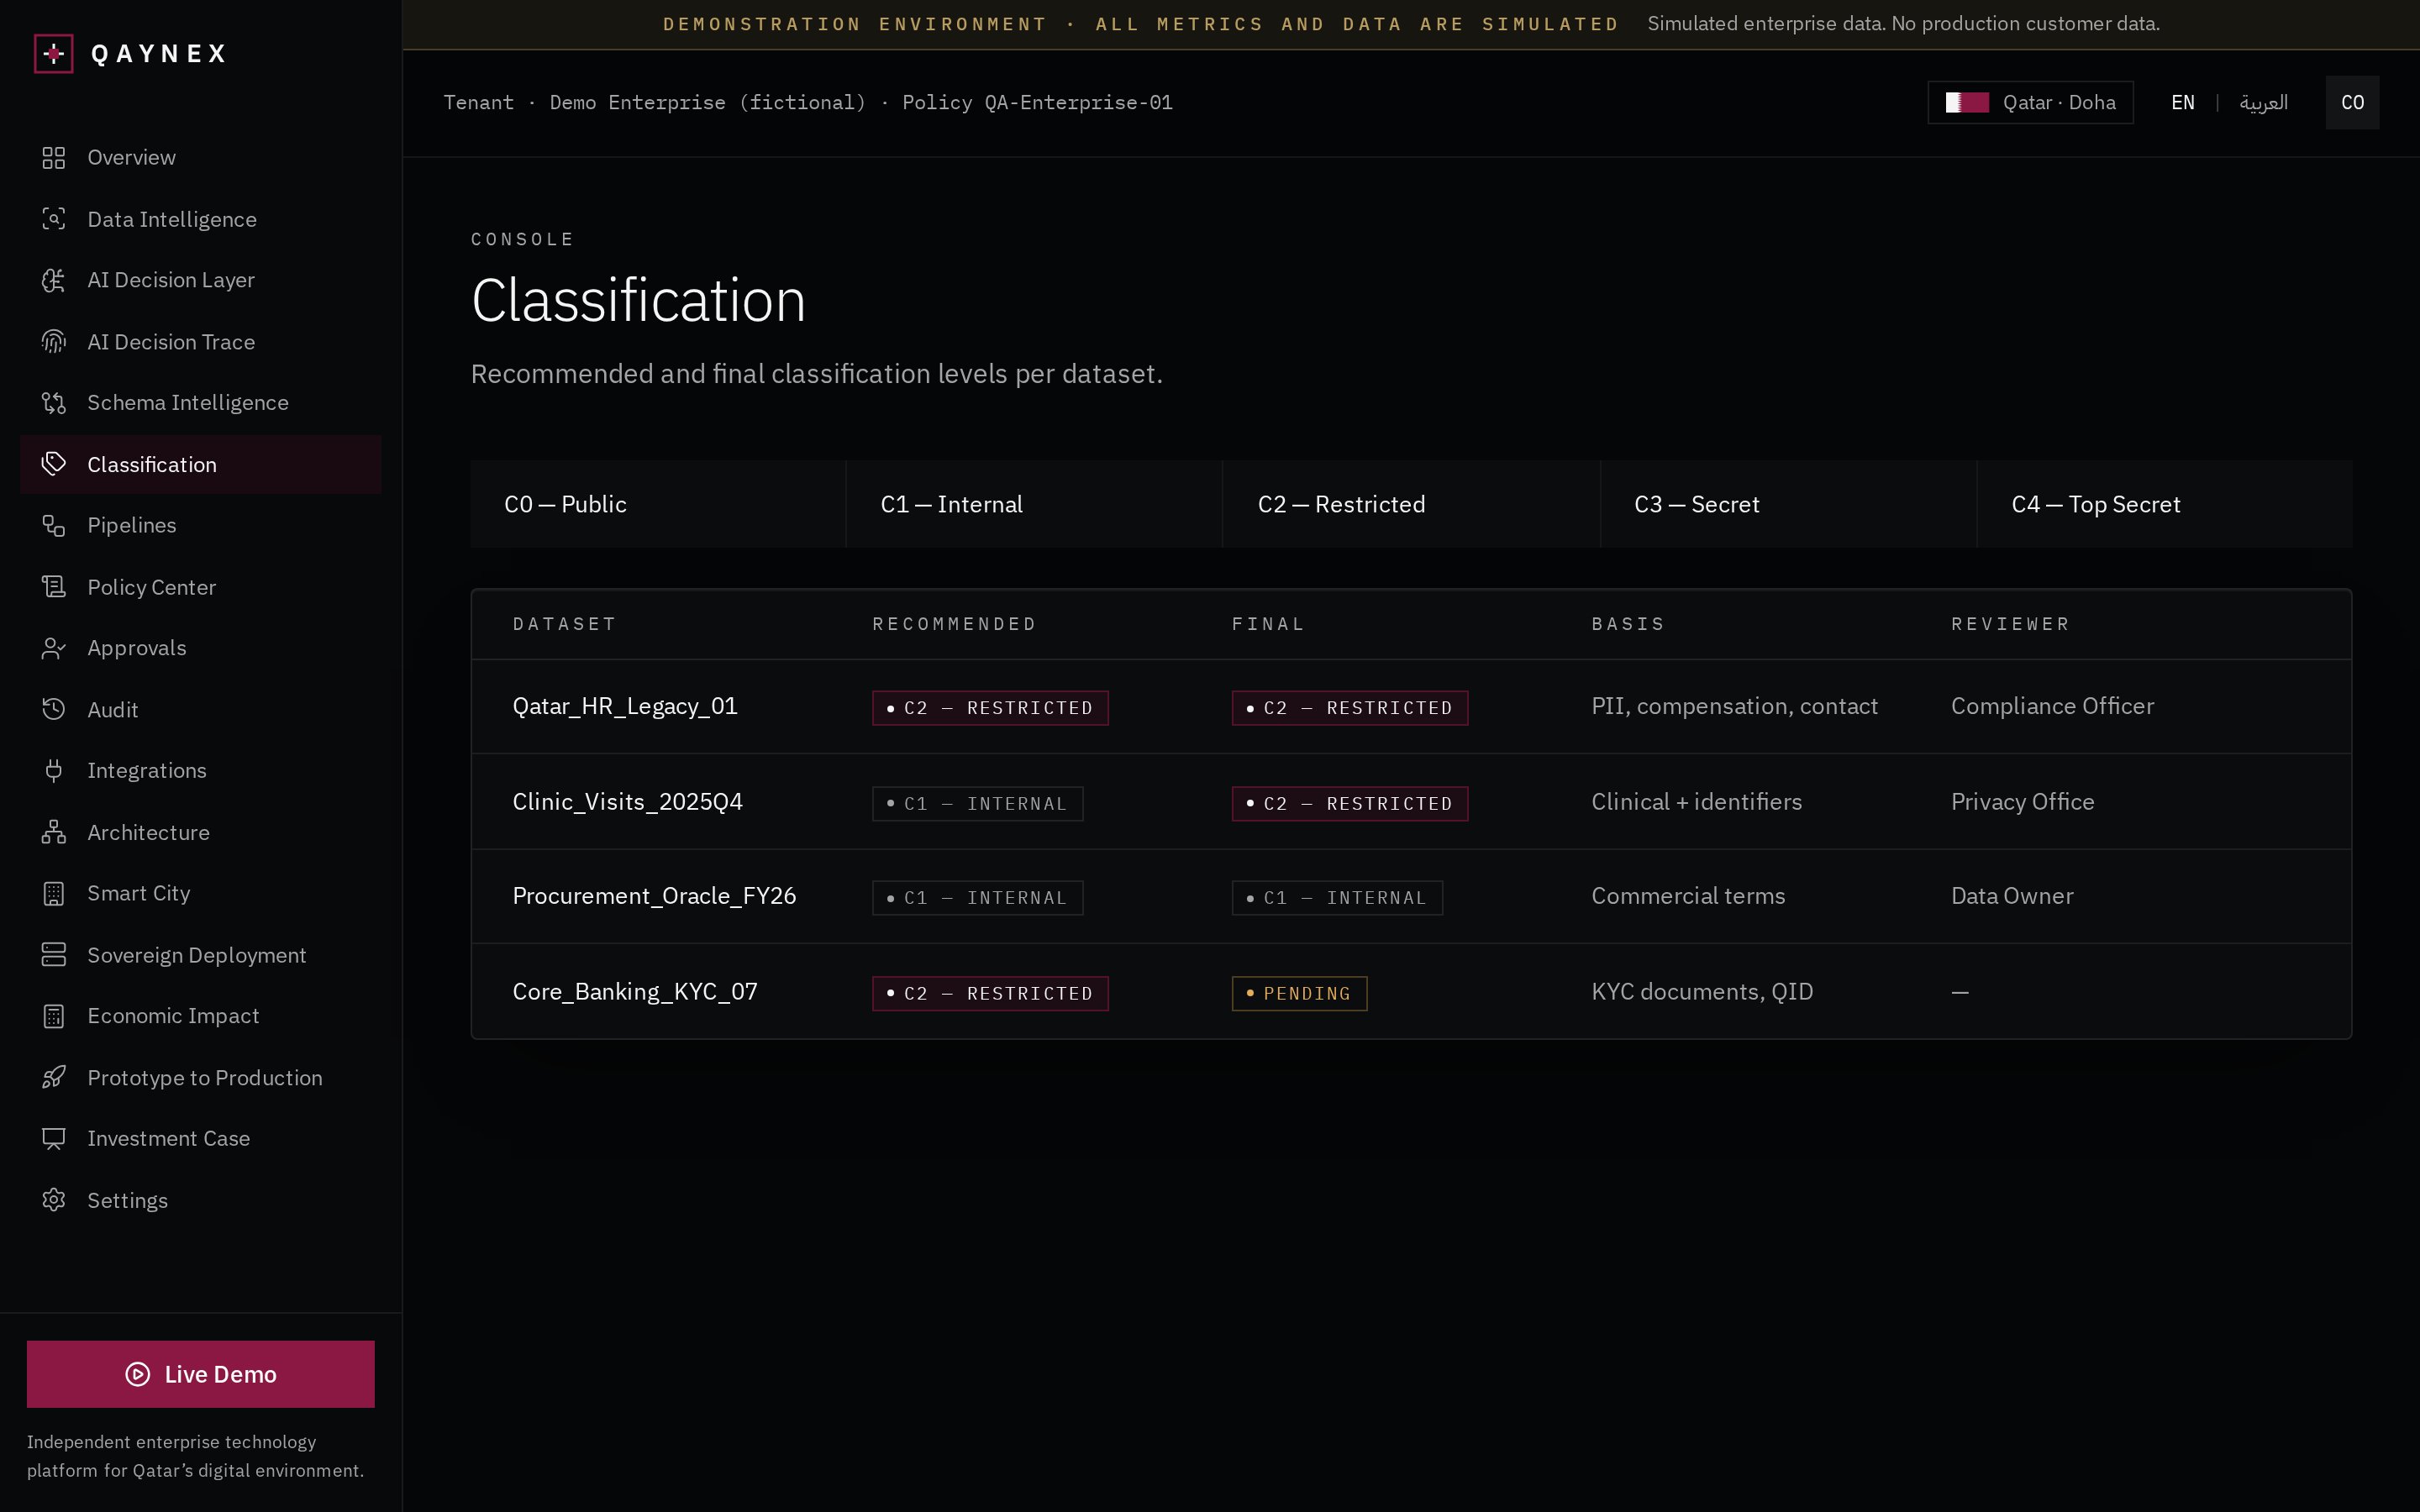Click the Sovereign Deployment server icon
2420x1512 pixels.
click(x=54, y=955)
